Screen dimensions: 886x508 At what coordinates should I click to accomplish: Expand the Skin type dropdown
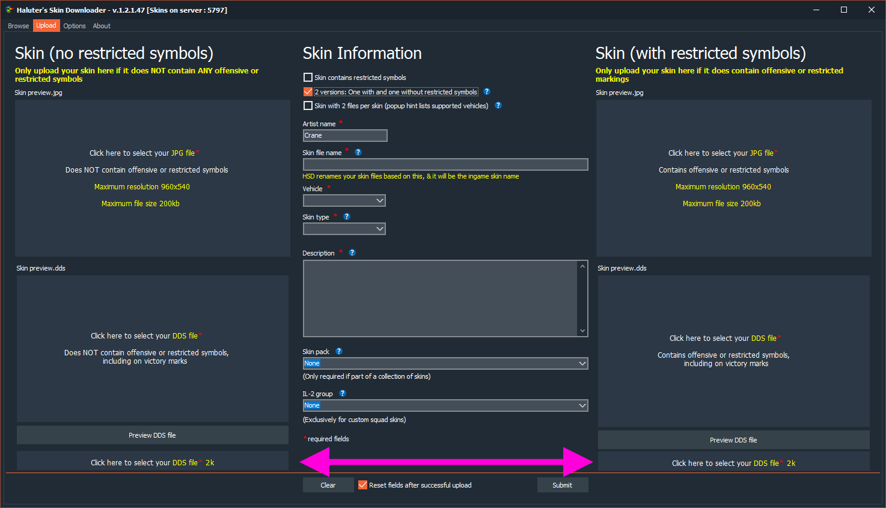click(344, 229)
